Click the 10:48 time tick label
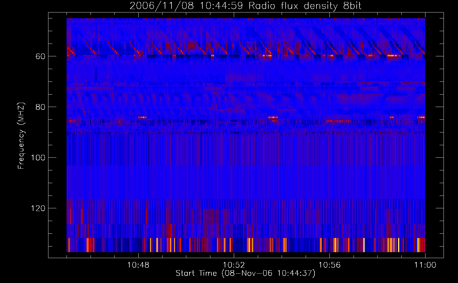458x283 pixels. pos(138,265)
